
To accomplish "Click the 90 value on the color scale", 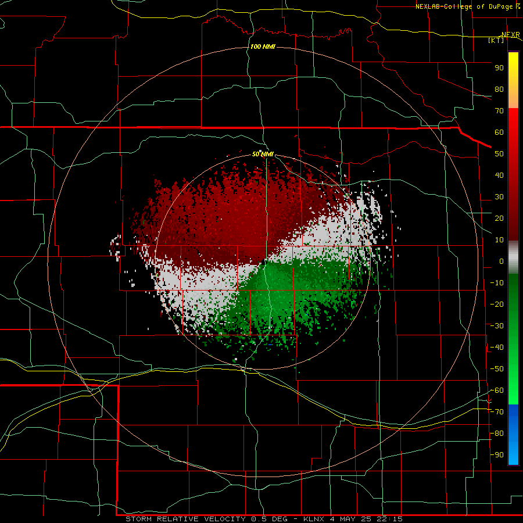I will pos(499,68).
